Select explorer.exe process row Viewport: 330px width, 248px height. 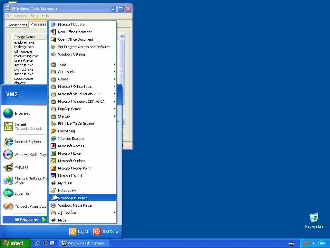(24, 42)
